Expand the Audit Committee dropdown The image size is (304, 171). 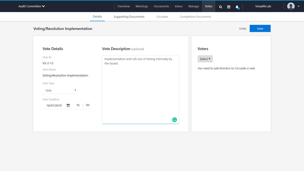[32, 6]
